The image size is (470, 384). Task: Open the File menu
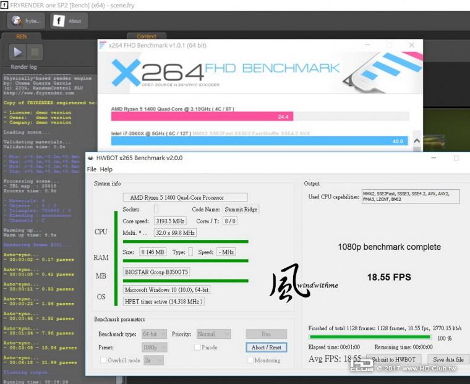click(92, 169)
